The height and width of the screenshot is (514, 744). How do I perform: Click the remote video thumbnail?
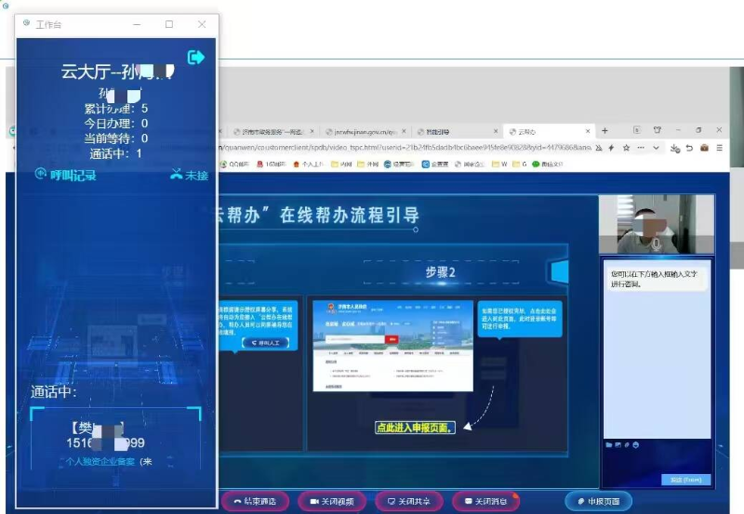(657, 225)
